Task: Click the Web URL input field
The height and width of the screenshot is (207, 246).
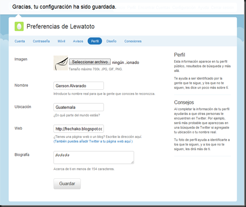Action: pos(78,129)
